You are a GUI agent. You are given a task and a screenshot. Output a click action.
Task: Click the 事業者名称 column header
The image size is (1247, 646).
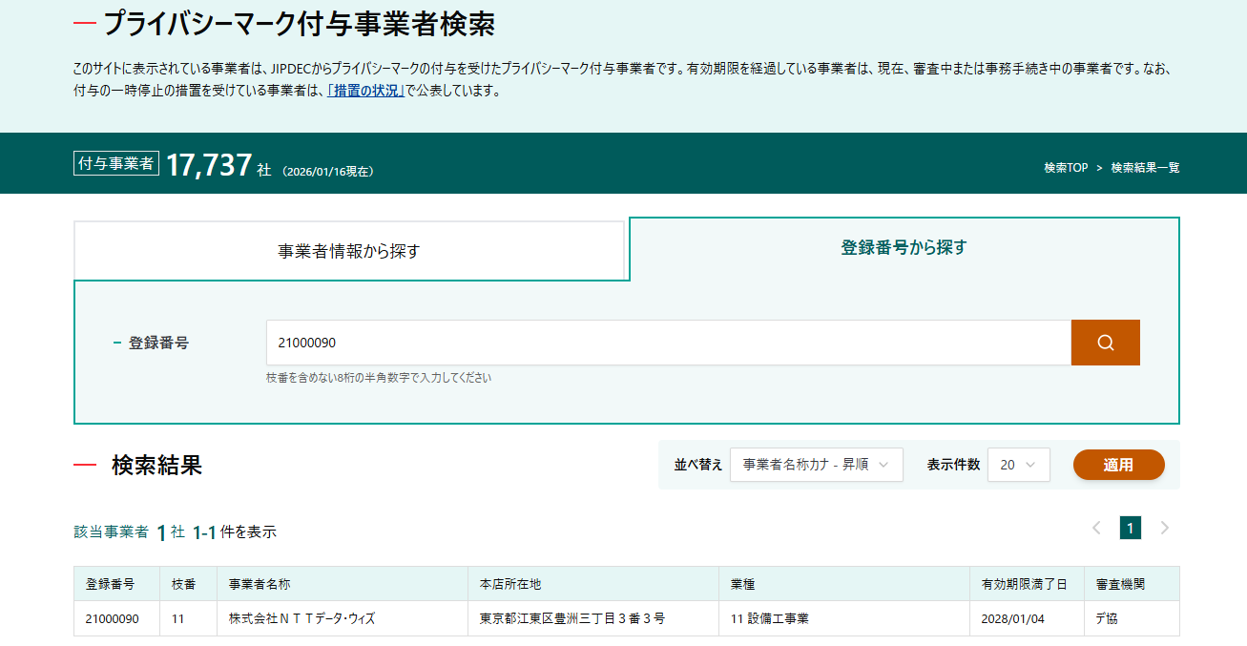click(x=260, y=584)
